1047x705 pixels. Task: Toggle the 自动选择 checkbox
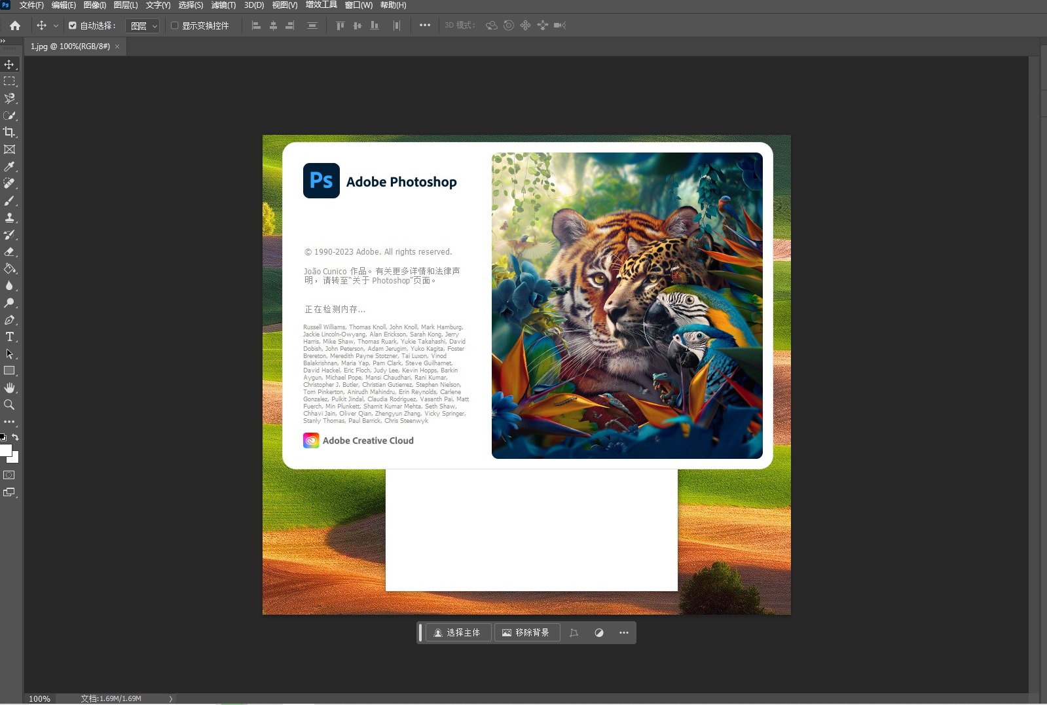click(x=73, y=26)
